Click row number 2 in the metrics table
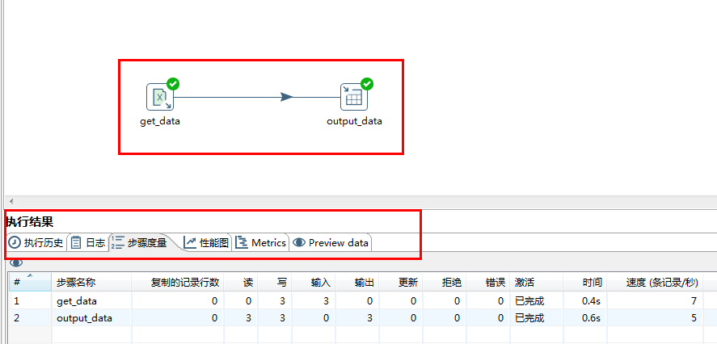Screen dimensions: 717x344 tap(16, 318)
